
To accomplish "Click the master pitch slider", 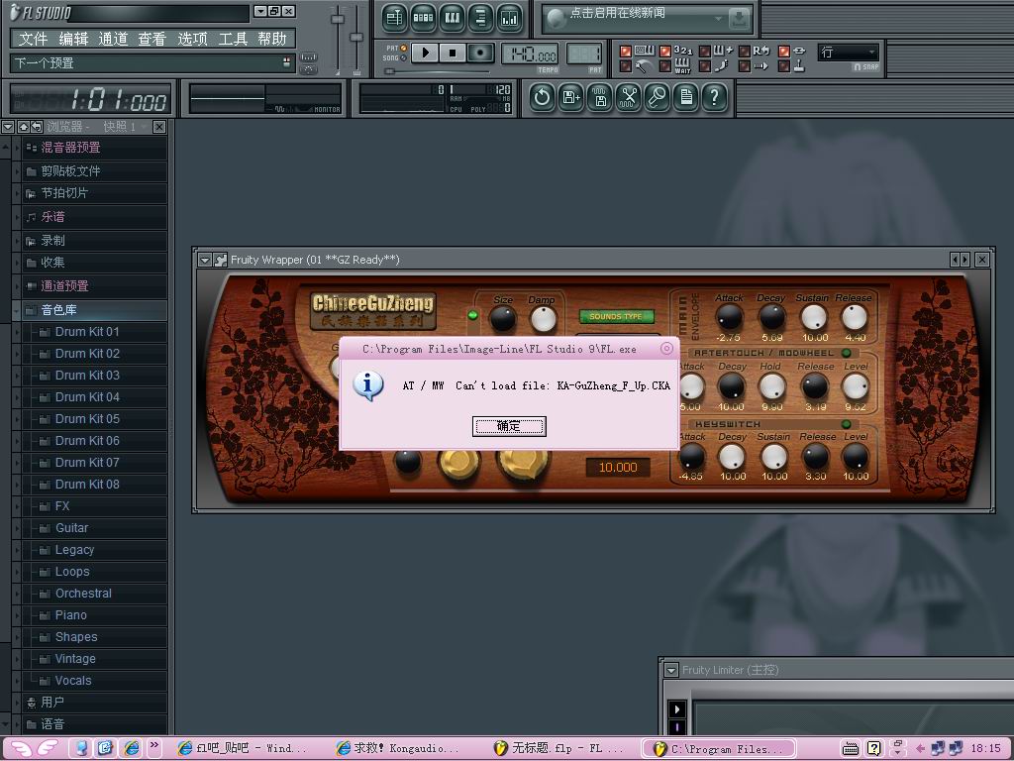I will [356, 39].
